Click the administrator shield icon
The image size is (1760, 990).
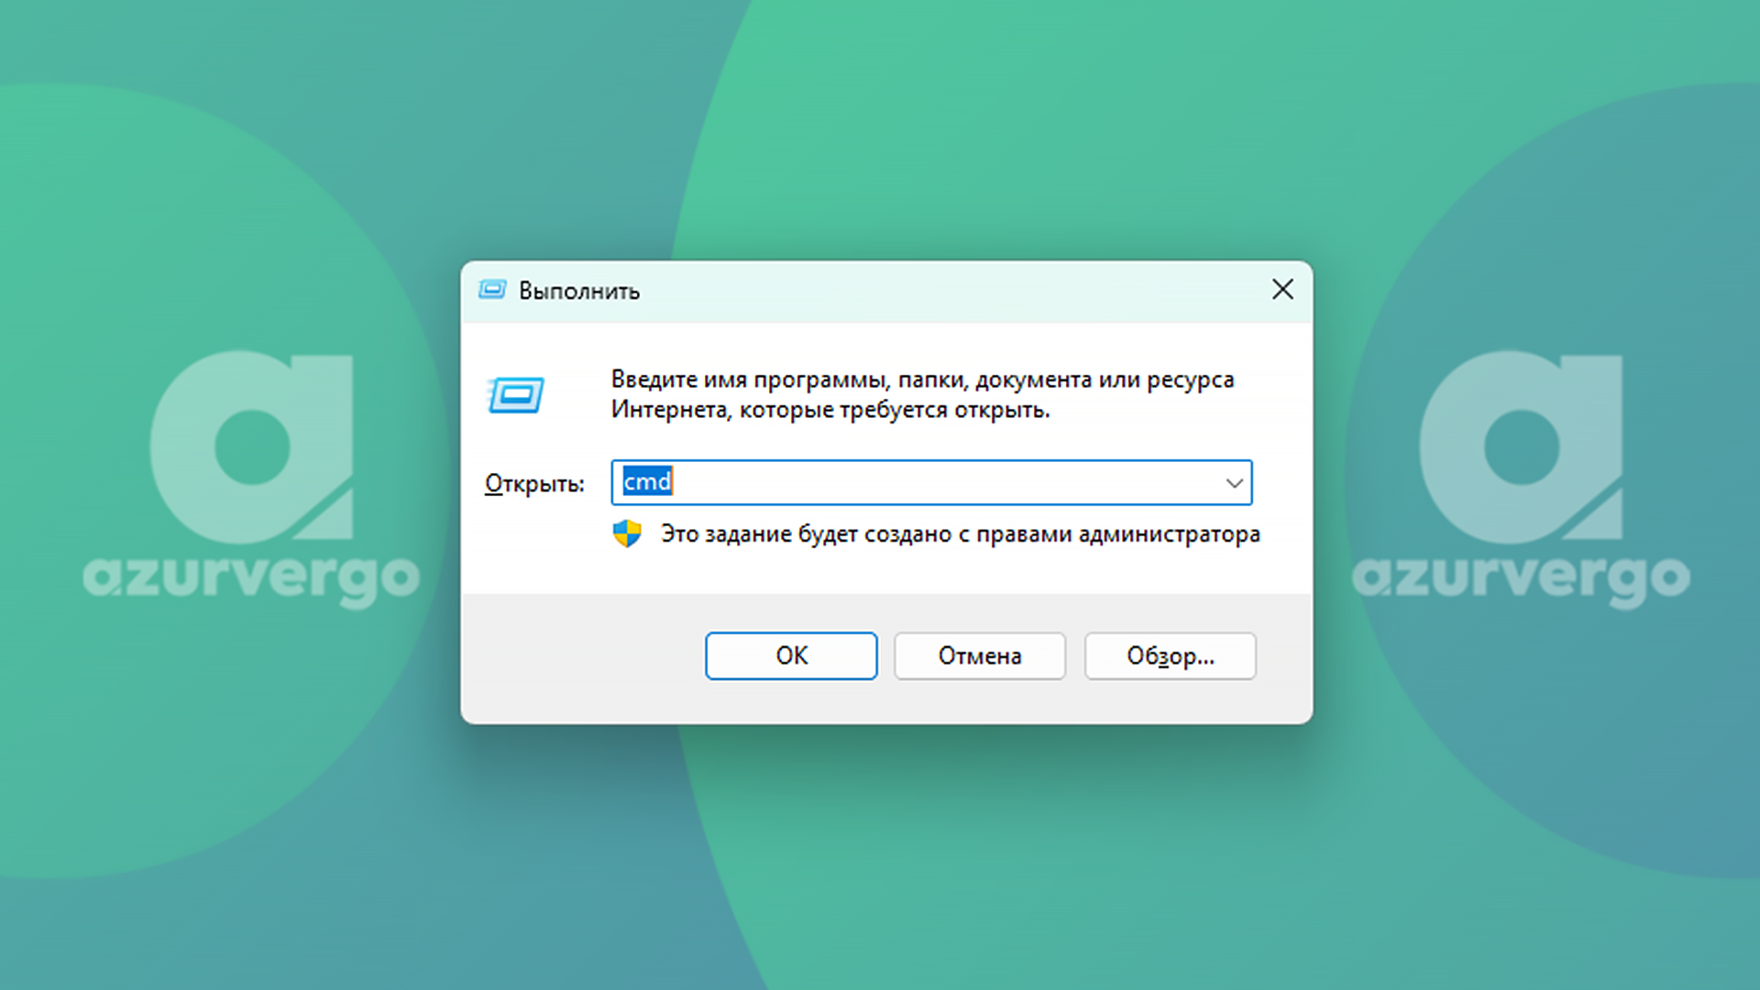[x=627, y=533]
